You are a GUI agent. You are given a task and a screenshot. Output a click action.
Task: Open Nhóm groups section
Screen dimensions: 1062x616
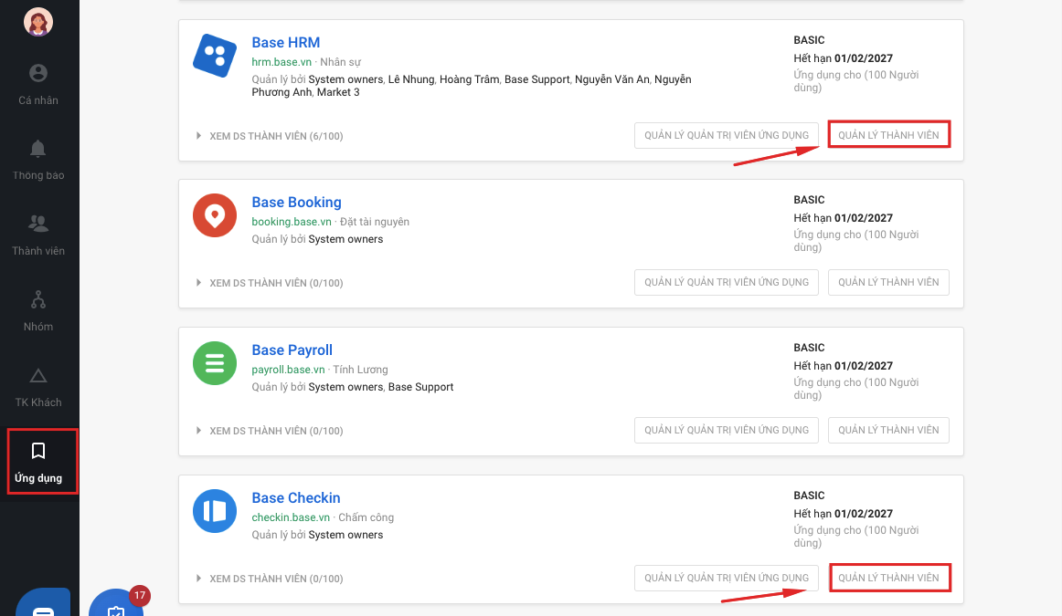[38, 311]
